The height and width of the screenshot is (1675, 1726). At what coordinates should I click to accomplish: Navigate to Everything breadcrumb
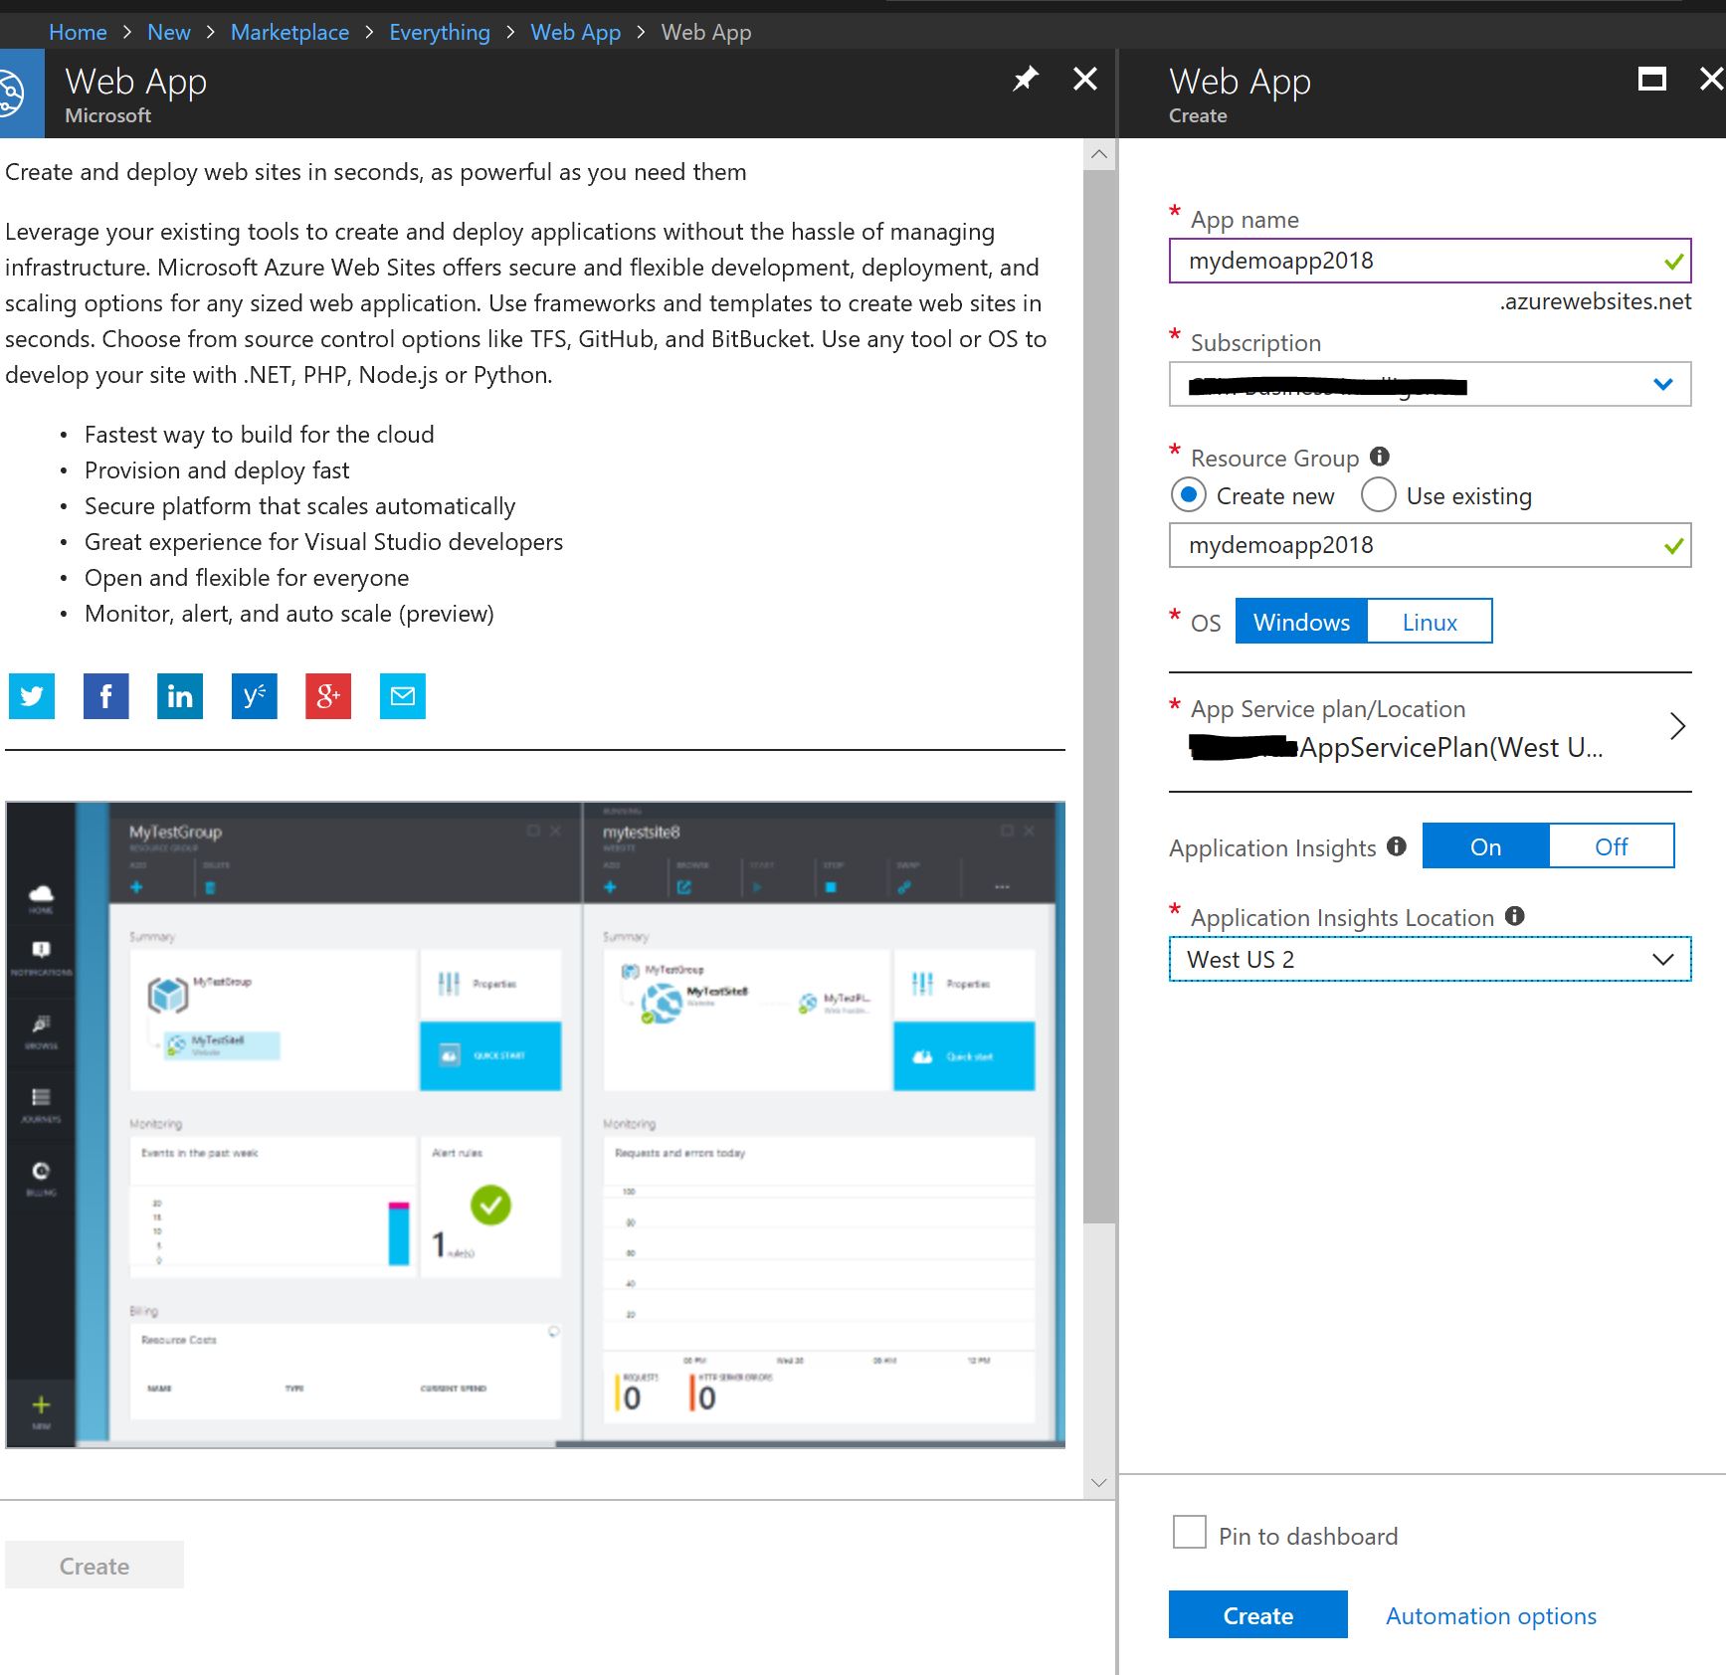click(x=439, y=33)
